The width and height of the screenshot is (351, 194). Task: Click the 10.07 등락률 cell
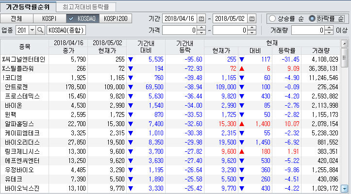[x=291, y=124]
